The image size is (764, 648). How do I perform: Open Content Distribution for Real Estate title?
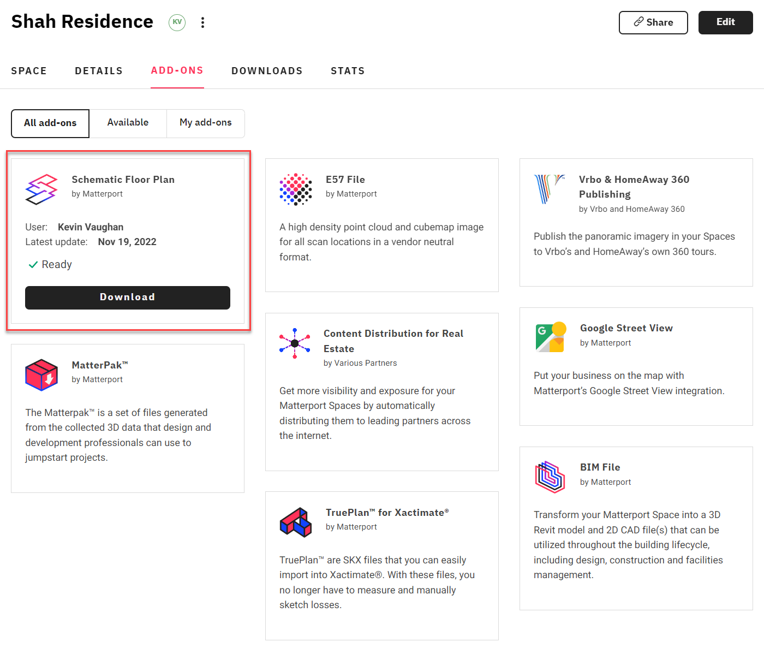pyautogui.click(x=393, y=341)
